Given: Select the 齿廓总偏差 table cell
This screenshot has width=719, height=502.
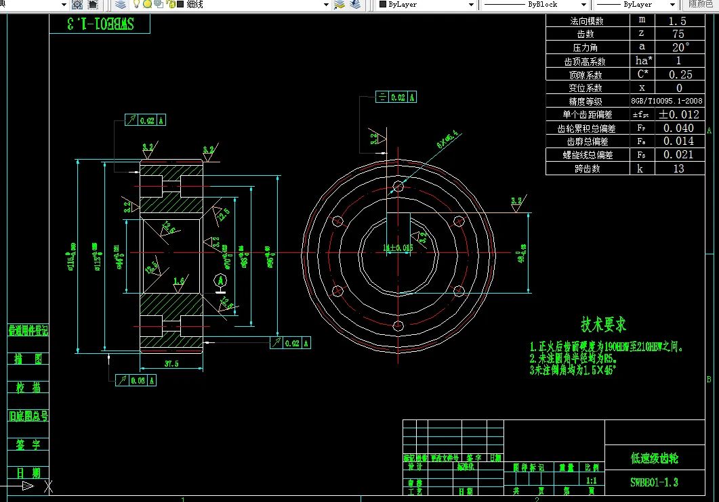Looking at the screenshot, I should coord(588,141).
